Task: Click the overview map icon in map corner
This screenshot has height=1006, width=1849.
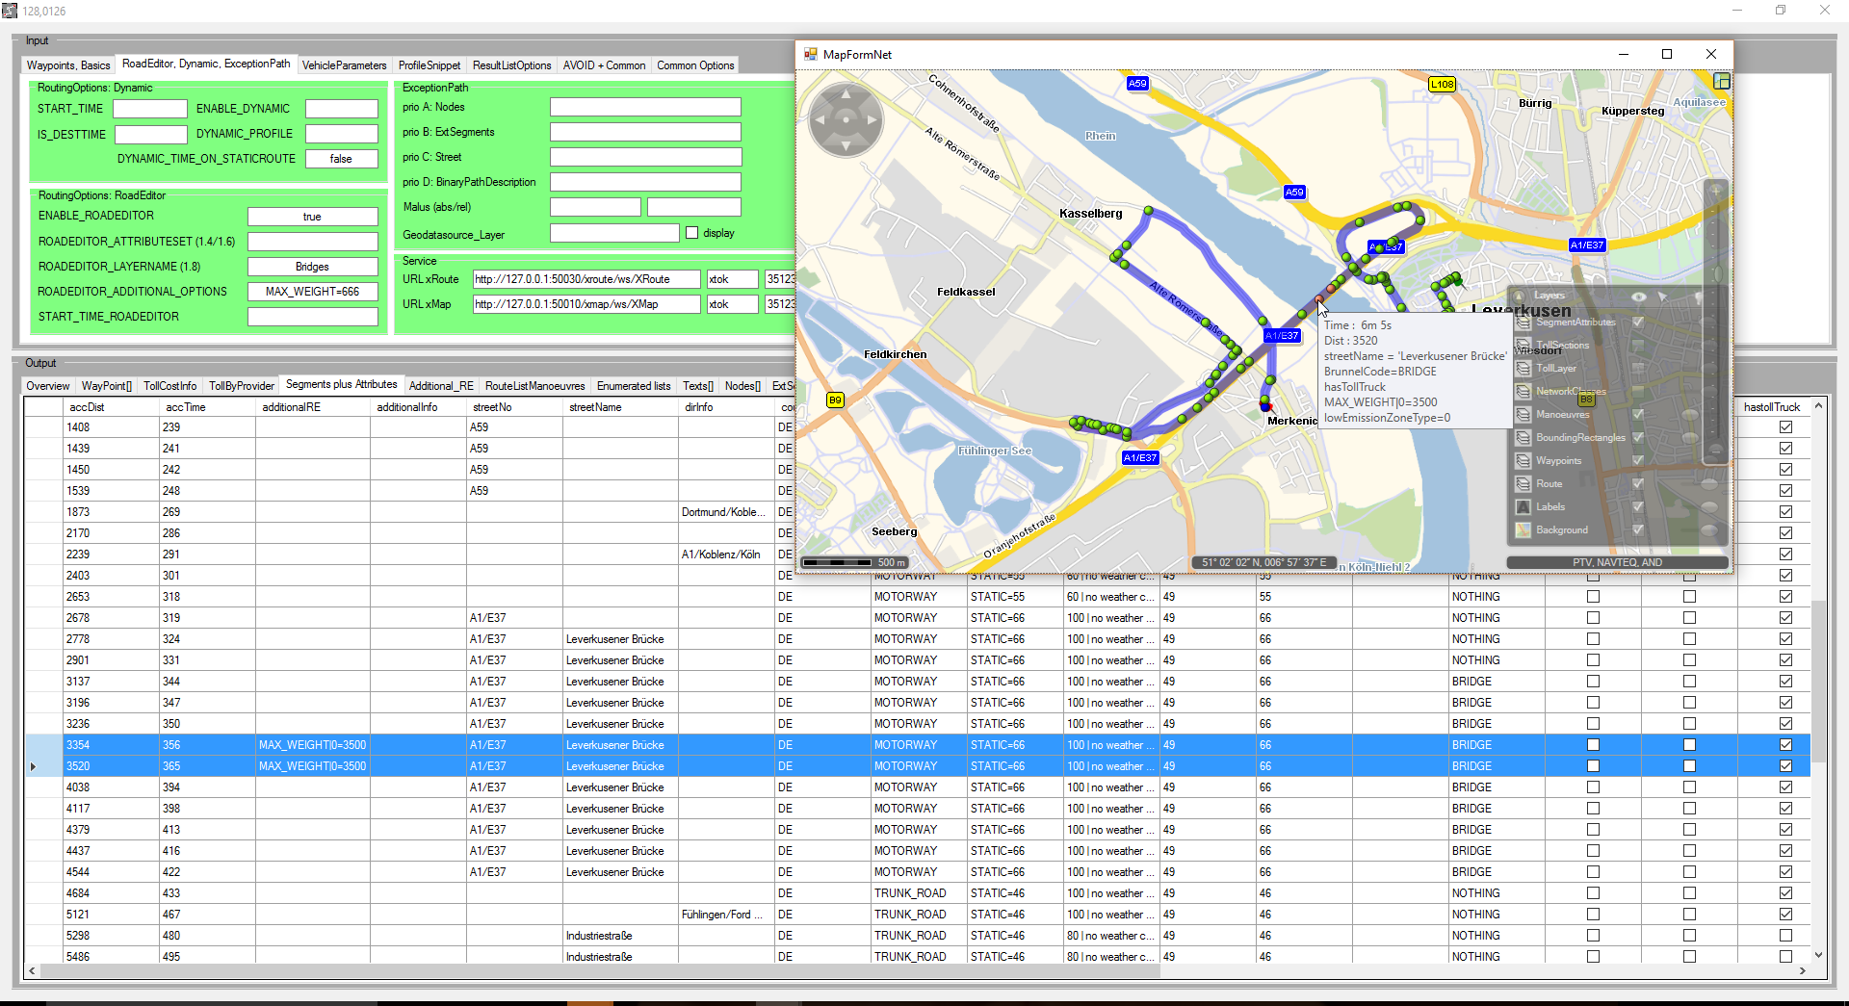Action: [1722, 82]
